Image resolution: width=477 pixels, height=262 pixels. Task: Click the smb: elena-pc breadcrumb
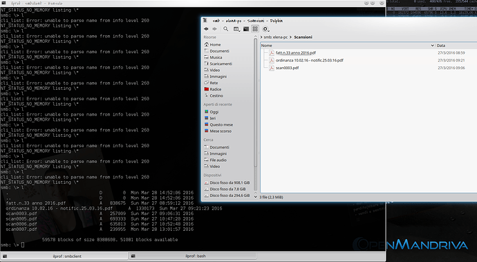pyautogui.click(x=276, y=37)
